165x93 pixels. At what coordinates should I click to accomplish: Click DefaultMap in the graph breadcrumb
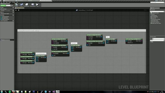pyautogui.click(x=81, y=10)
